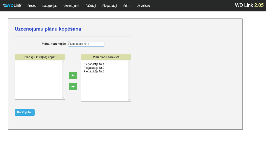Open the Rīki dropdown menu
The height and width of the screenshot is (151, 266).
click(127, 6)
